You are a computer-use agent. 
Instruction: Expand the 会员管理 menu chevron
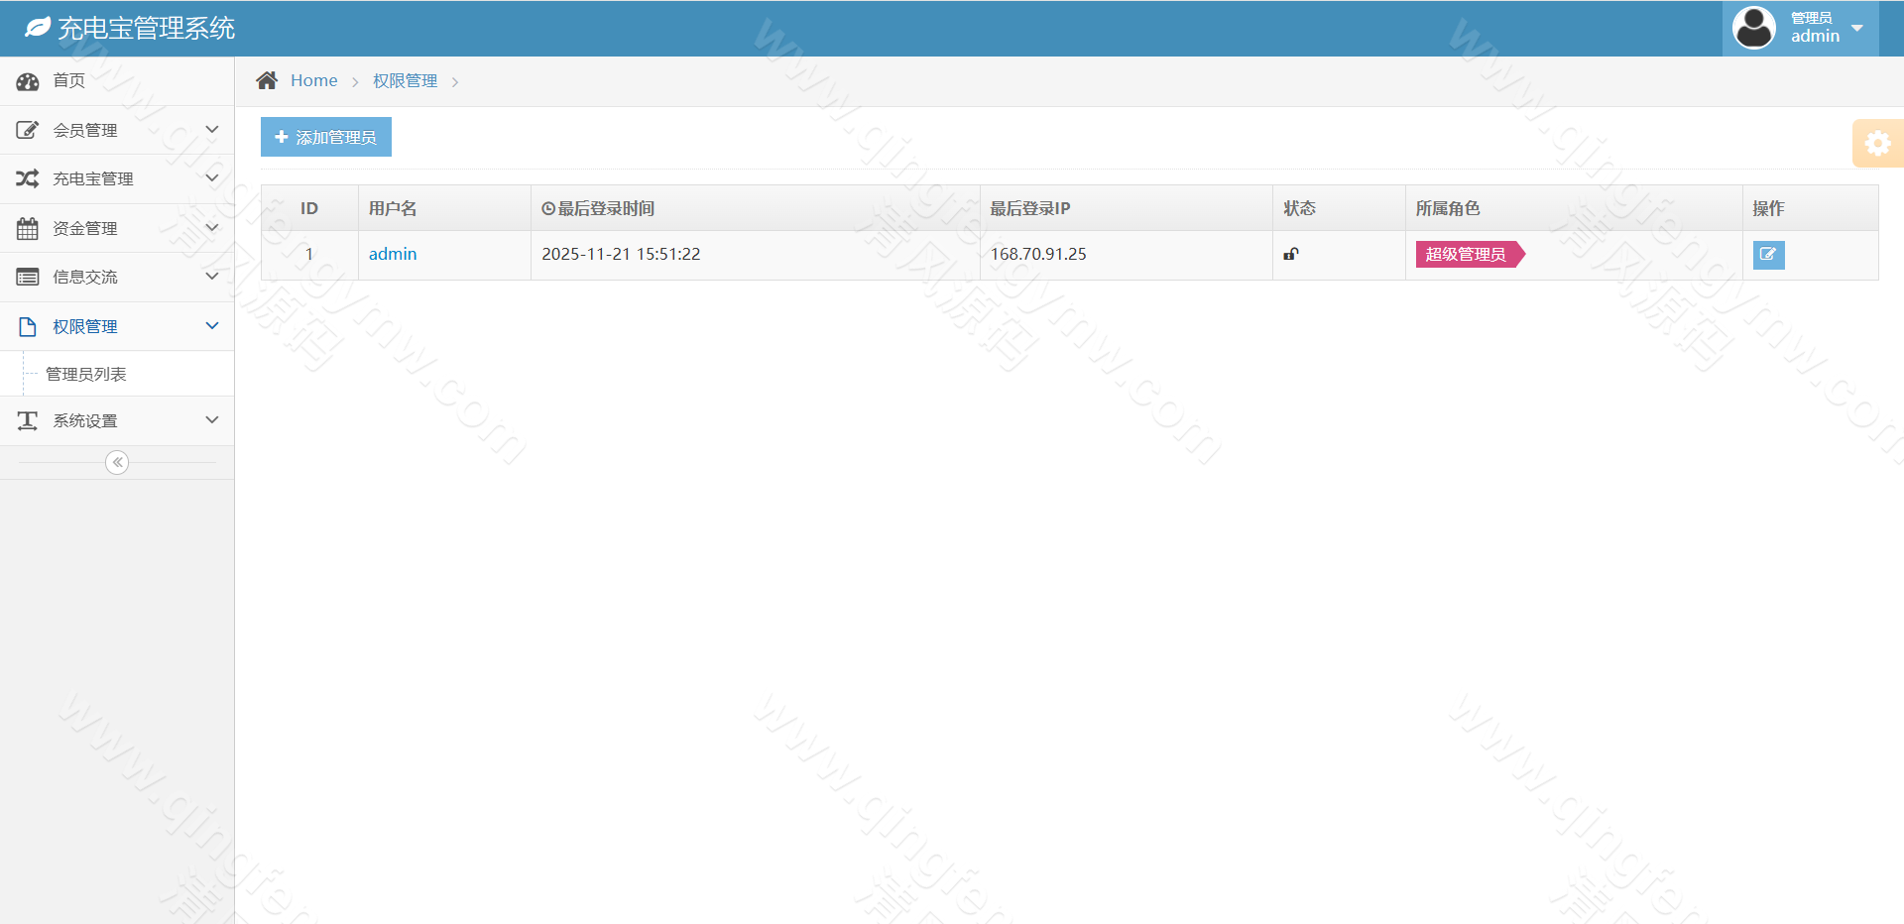[211, 129]
